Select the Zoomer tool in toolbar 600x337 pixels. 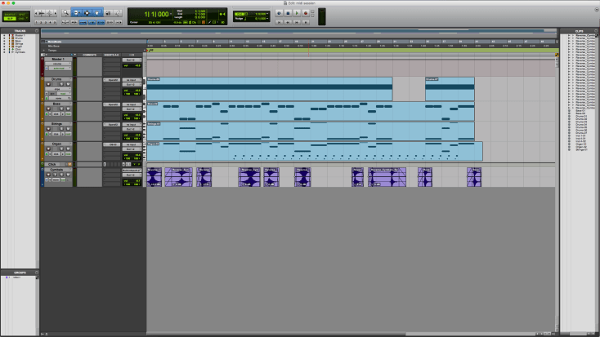coord(66,14)
